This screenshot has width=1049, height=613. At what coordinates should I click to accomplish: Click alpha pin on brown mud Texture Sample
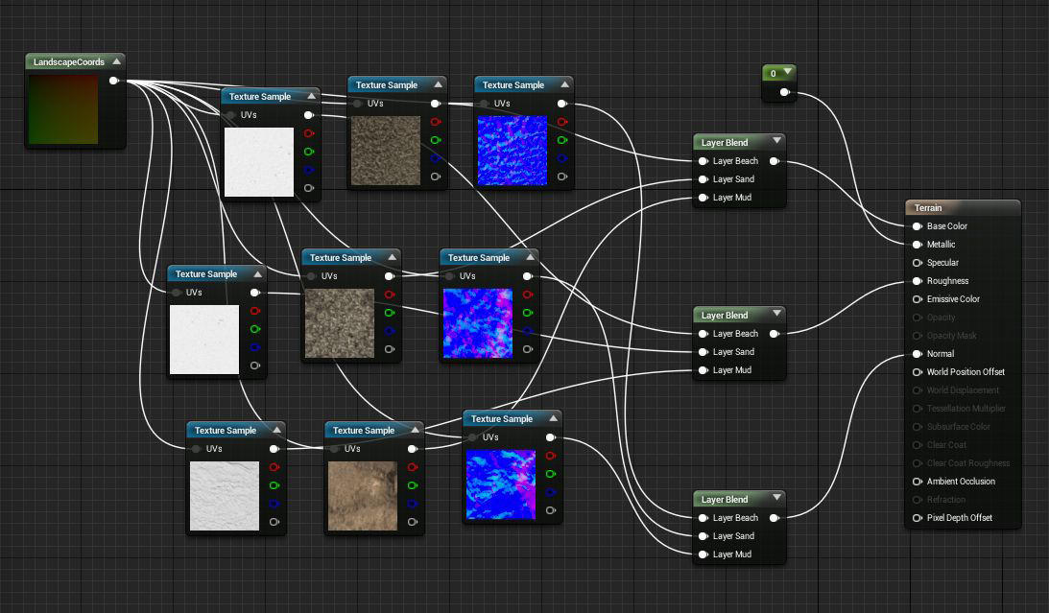(413, 522)
